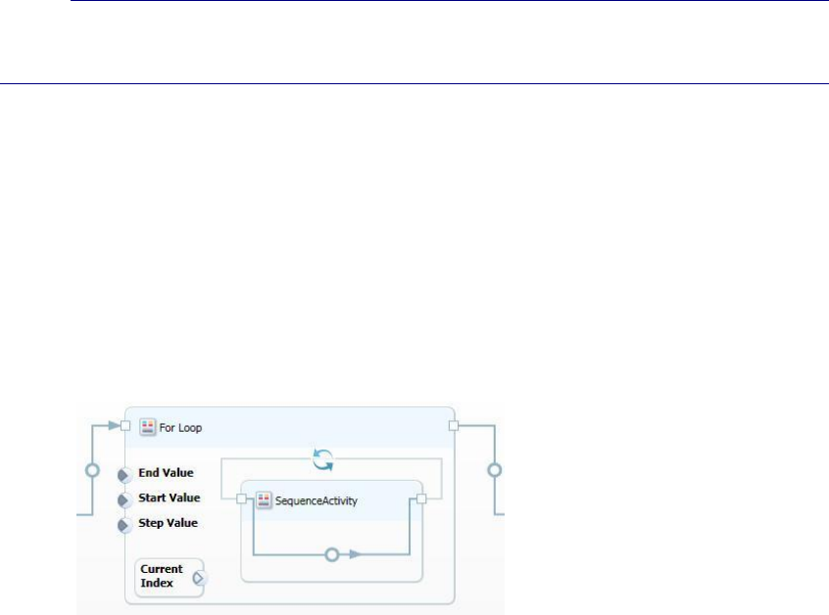Viewport: 829px width, 615px height.
Task: Select the Current Index output pin
Action: [x=199, y=578]
